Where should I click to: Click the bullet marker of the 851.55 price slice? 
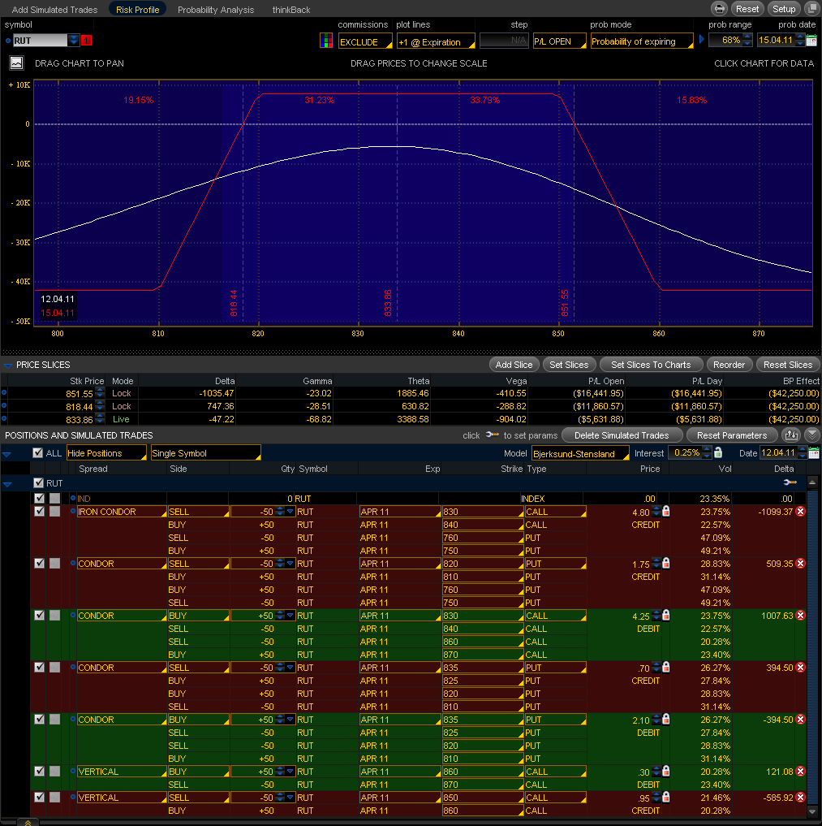pos(4,393)
